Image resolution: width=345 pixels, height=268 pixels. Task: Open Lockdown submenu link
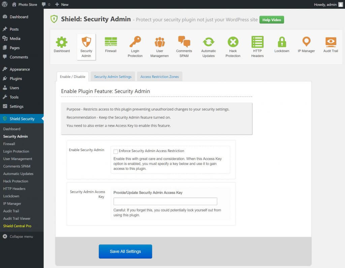(11, 196)
